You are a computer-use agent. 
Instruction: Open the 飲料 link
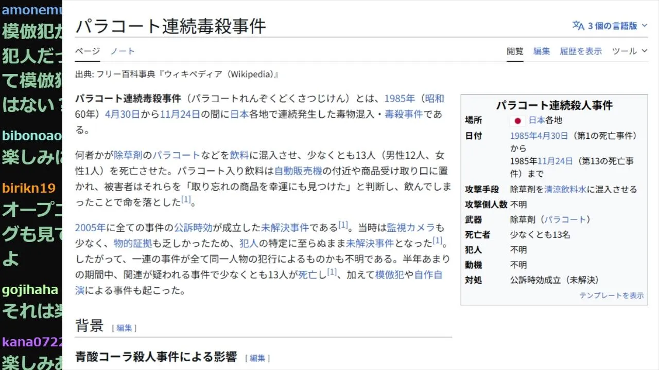(239, 155)
